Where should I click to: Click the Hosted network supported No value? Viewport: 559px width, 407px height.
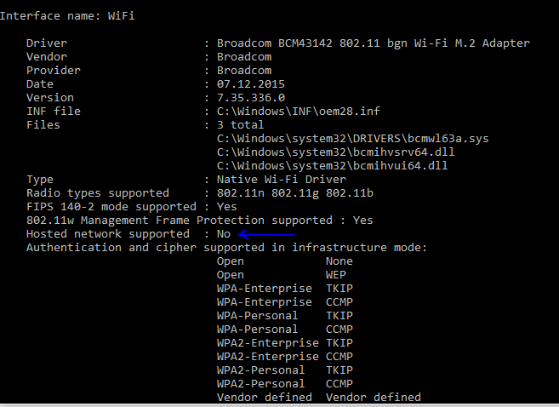(224, 234)
